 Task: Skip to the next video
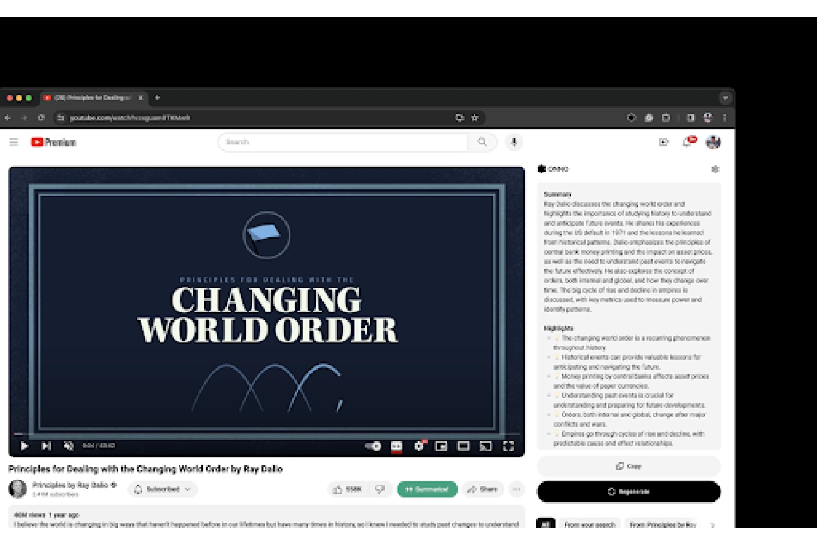(x=46, y=446)
